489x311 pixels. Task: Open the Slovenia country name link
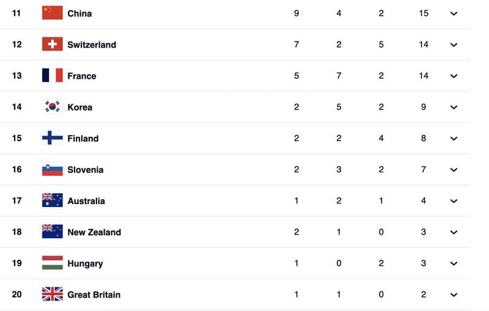(86, 169)
